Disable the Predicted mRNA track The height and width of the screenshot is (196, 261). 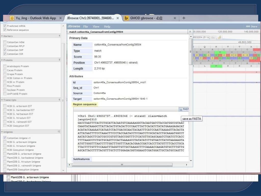[5, 26]
